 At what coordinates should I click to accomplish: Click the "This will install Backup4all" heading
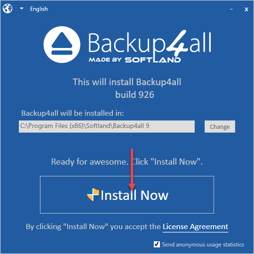click(127, 82)
